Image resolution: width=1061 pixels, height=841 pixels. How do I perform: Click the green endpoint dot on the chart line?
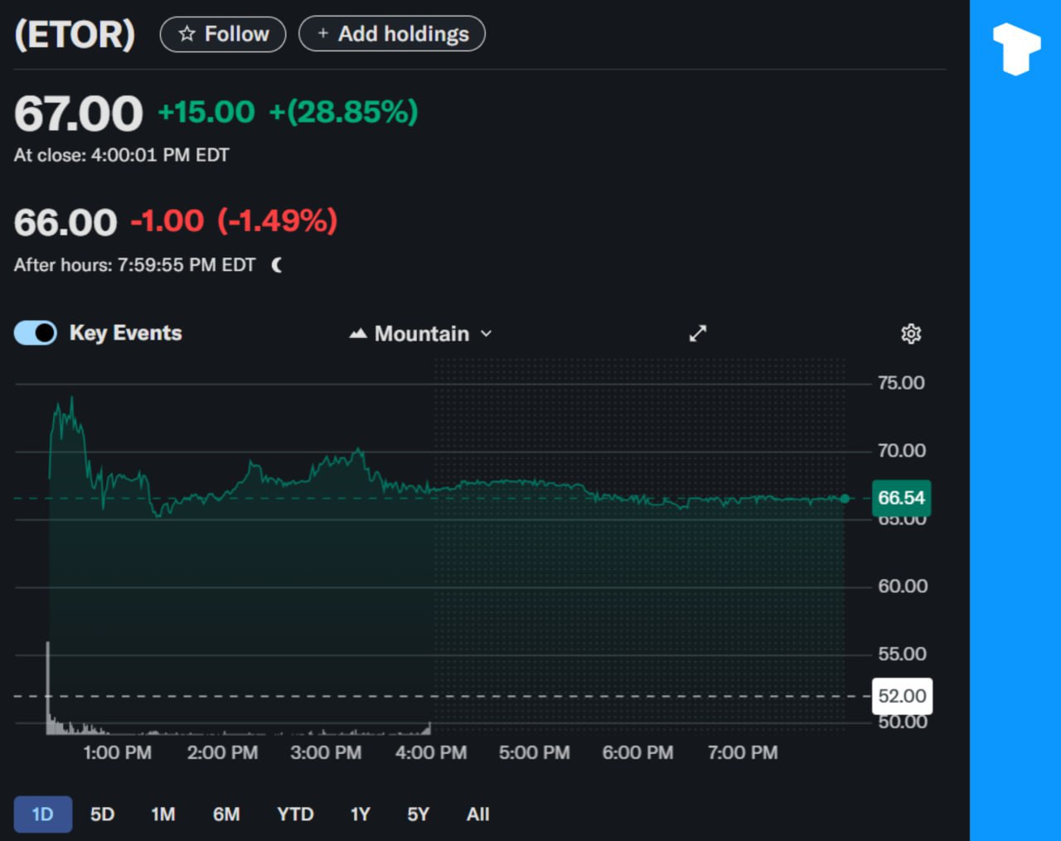point(845,499)
